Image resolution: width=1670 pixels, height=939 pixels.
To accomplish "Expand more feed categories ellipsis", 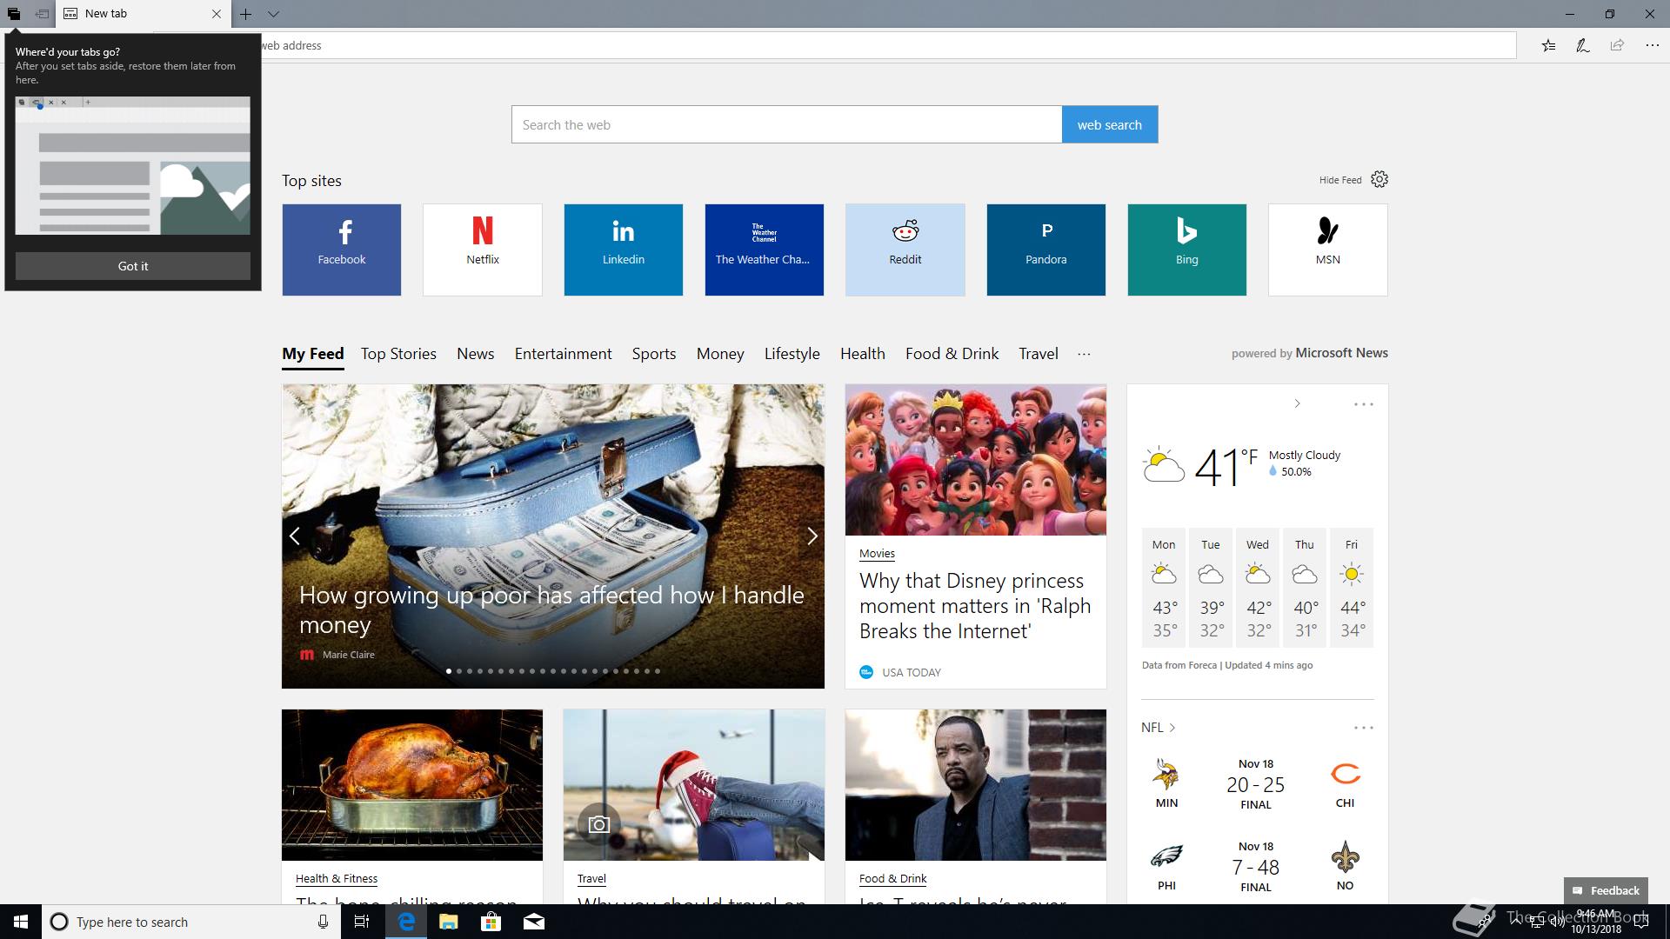I will (1084, 354).
